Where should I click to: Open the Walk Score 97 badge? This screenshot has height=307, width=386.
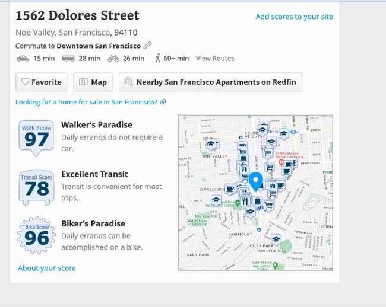(36, 138)
